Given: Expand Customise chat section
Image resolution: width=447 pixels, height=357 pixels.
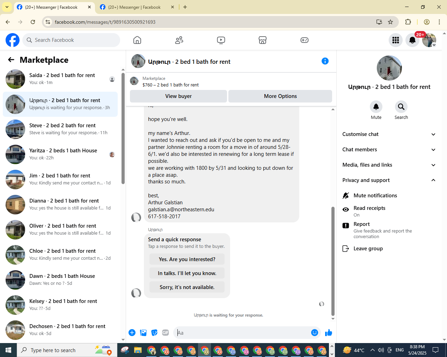Looking at the screenshot, I should 389,134.
